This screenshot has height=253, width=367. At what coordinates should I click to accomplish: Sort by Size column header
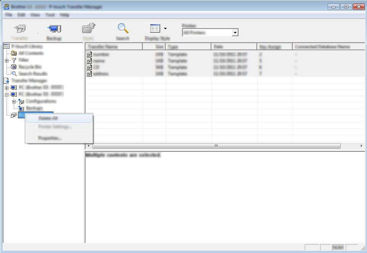tap(154, 47)
